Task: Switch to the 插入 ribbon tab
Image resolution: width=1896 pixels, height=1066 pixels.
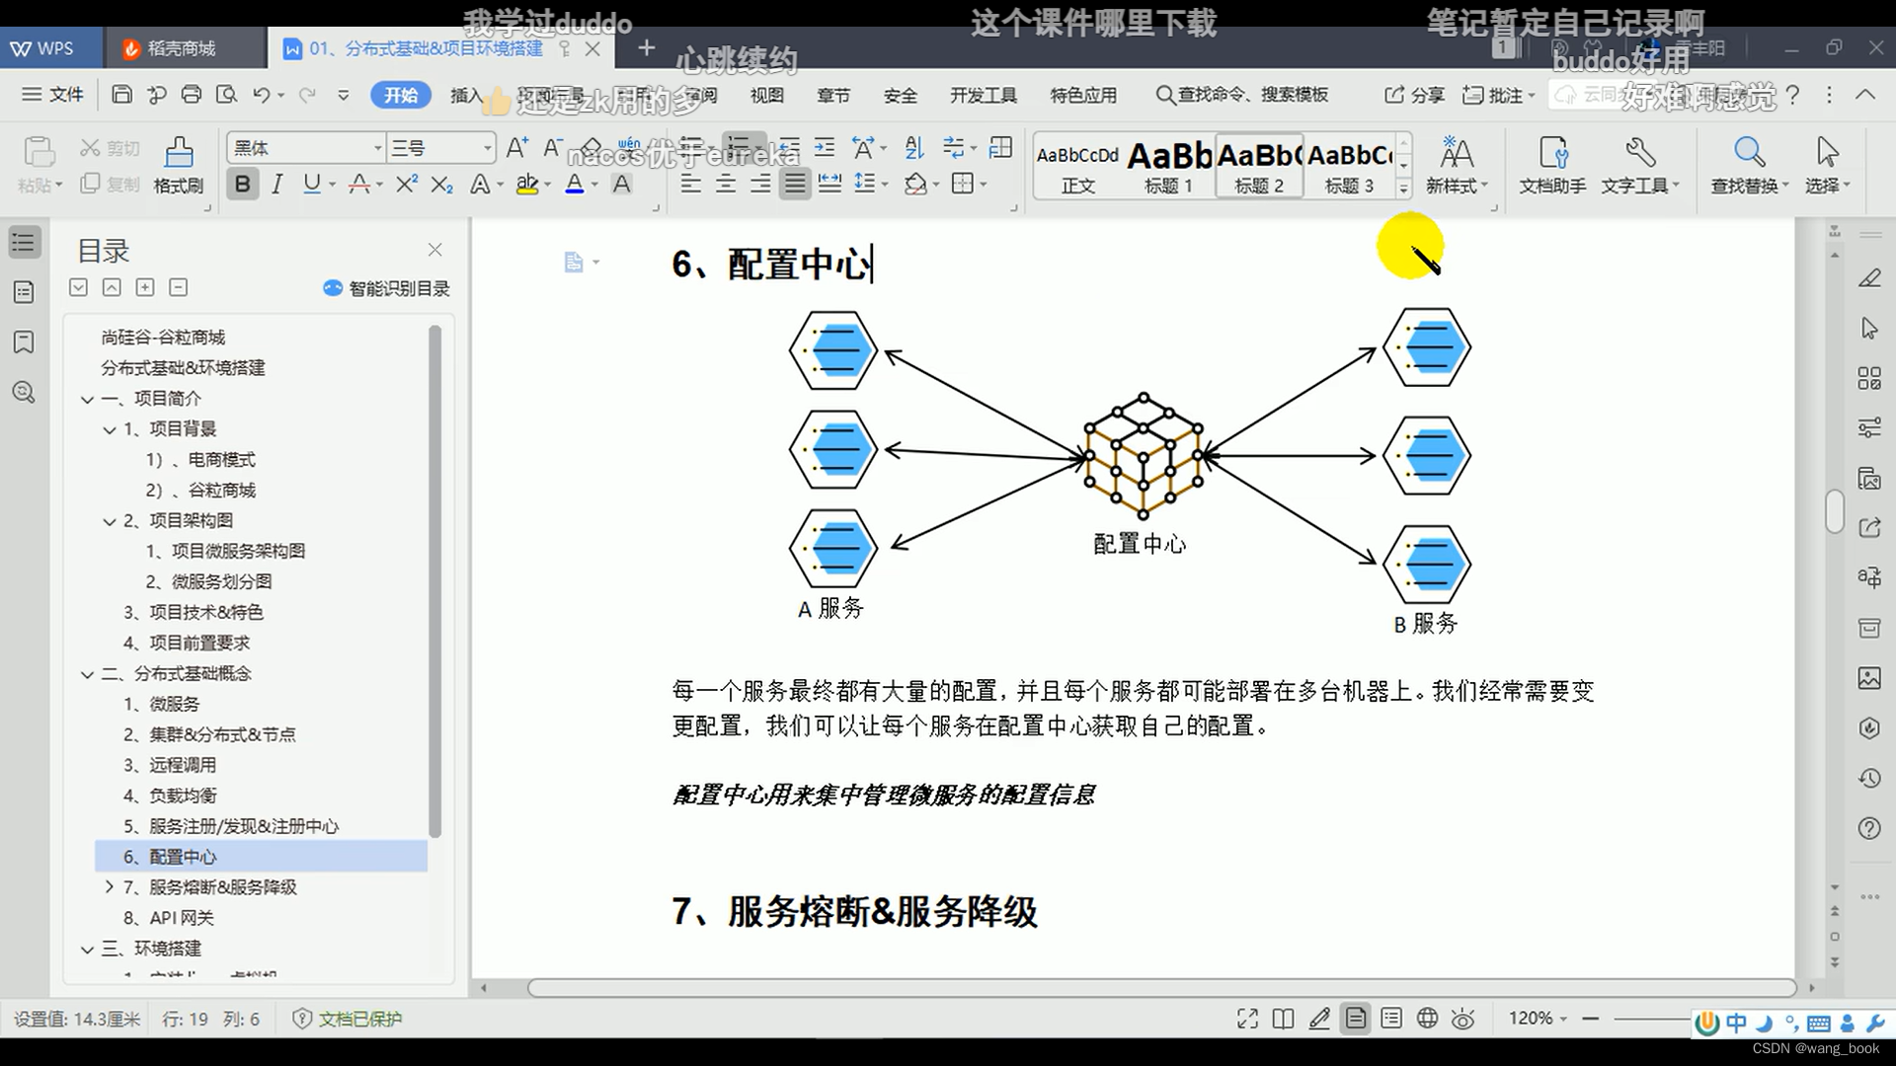Action: click(465, 95)
